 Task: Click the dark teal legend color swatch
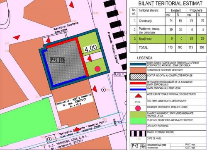[x=138, y=64]
